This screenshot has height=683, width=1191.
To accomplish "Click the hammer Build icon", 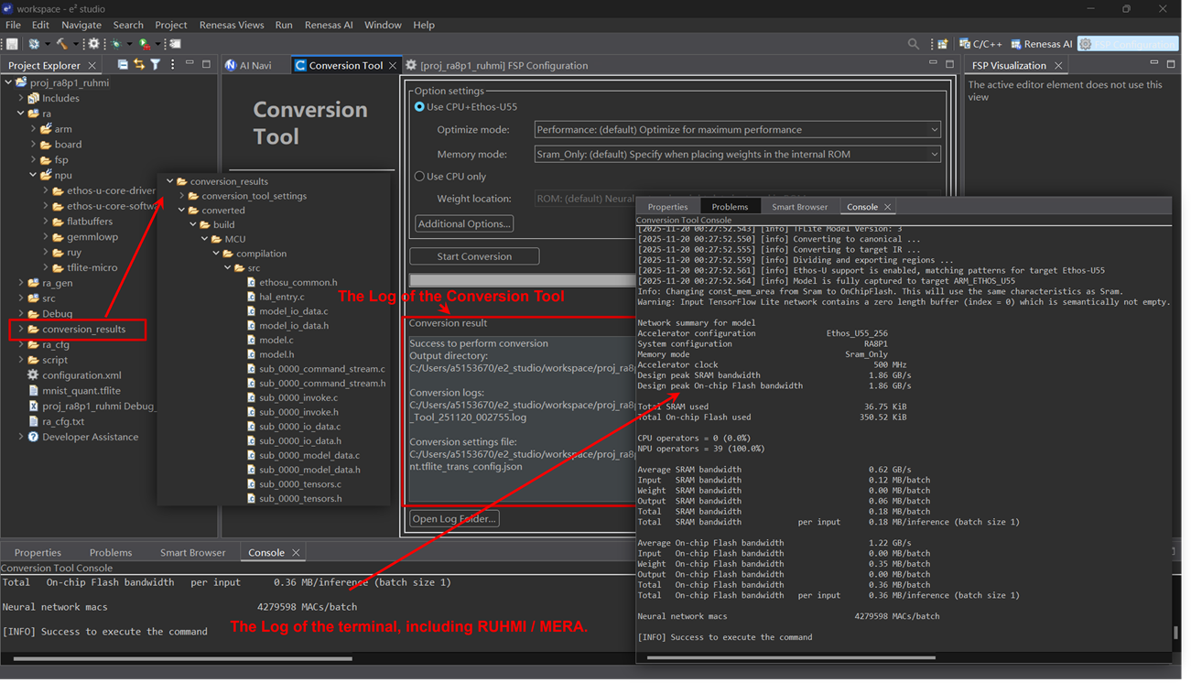I will pyautogui.click(x=61, y=44).
